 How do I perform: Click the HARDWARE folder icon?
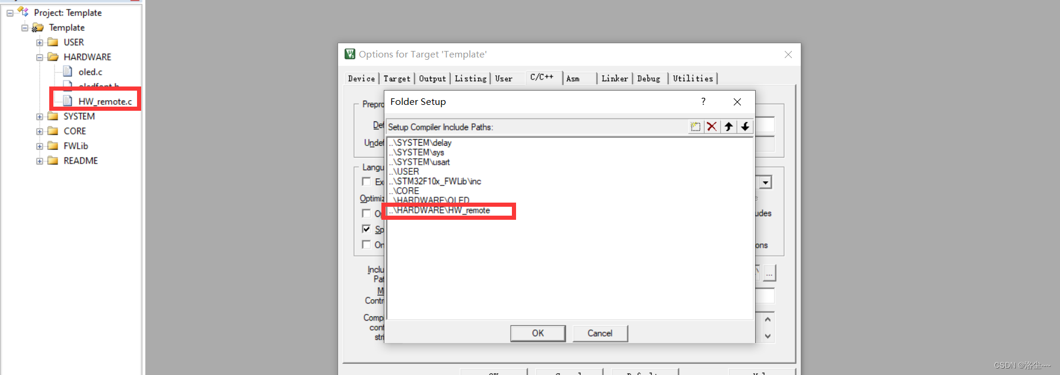pos(53,57)
